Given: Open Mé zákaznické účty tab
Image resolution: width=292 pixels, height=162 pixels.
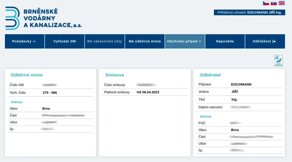Looking at the screenshot, I should (x=105, y=41).
